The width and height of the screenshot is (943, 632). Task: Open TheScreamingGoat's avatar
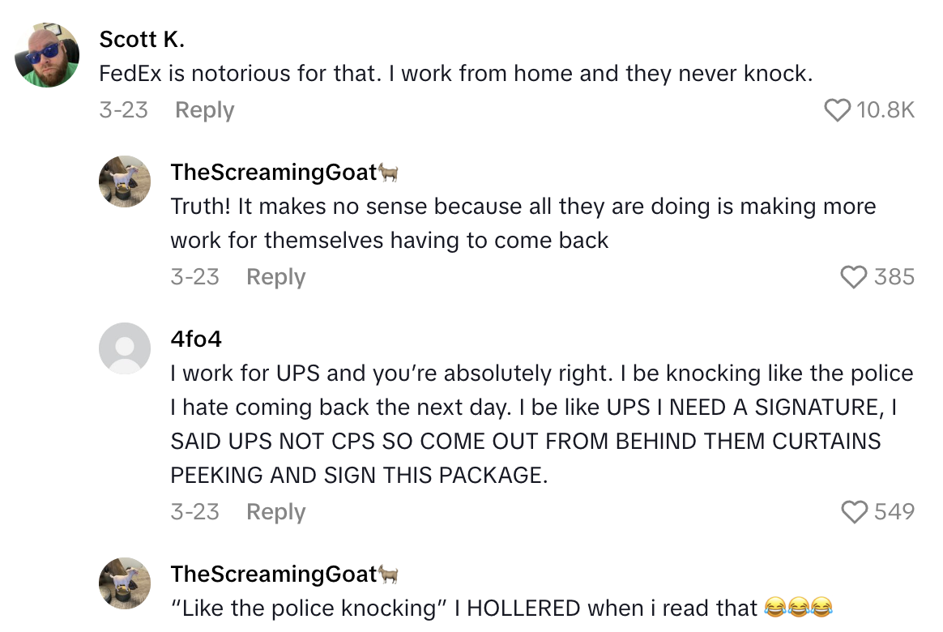pyautogui.click(x=125, y=181)
